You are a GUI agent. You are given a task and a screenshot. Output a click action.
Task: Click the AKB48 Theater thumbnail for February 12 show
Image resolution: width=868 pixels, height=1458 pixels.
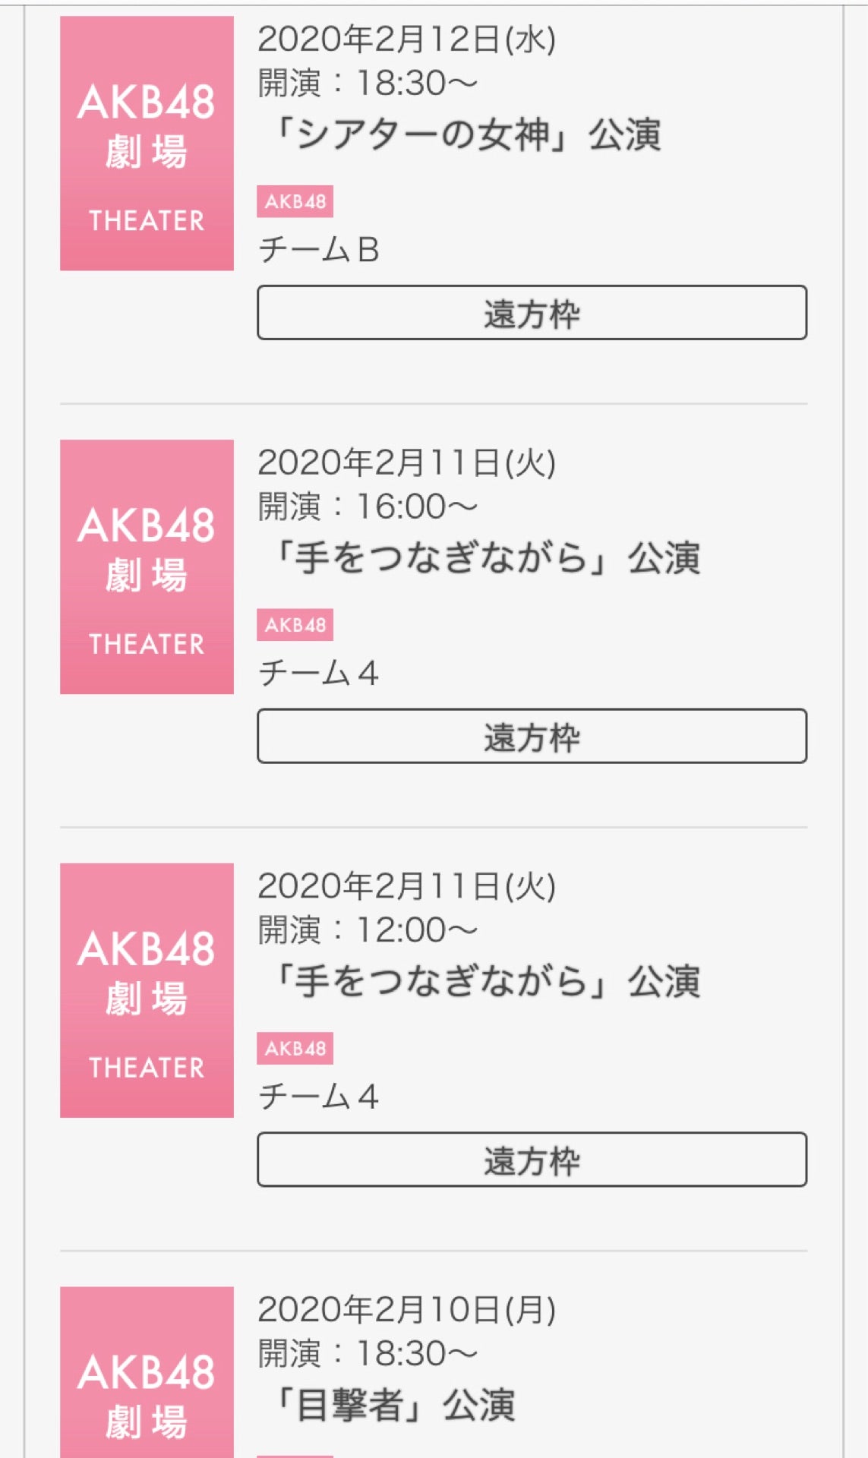pos(147,144)
